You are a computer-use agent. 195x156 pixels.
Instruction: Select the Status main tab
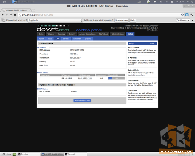[130, 34]
